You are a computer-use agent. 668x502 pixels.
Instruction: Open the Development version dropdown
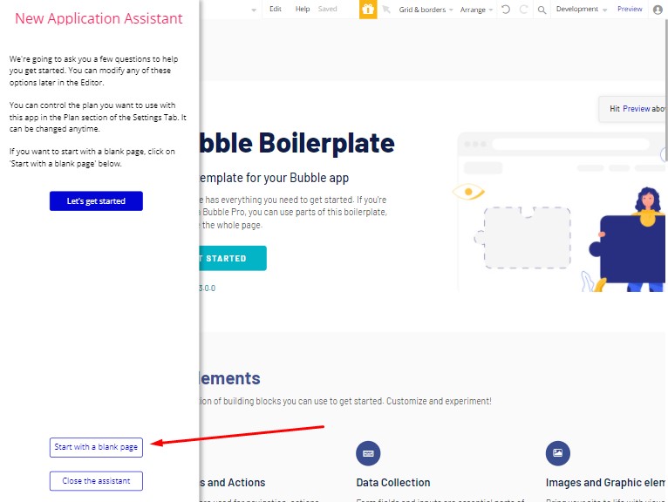click(581, 10)
